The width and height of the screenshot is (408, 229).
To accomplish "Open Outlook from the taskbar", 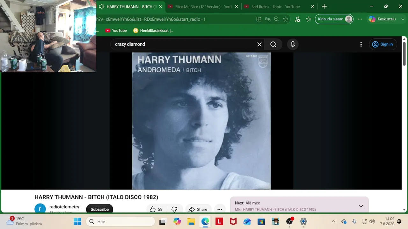I will click(x=247, y=221).
